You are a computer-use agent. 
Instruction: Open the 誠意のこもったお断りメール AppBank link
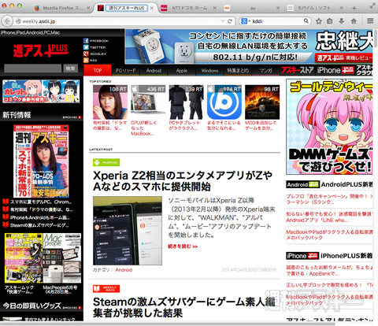pyautogui.click(x=329, y=270)
